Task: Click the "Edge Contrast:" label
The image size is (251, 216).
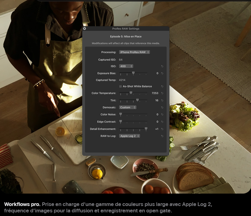Action: tap(107, 122)
